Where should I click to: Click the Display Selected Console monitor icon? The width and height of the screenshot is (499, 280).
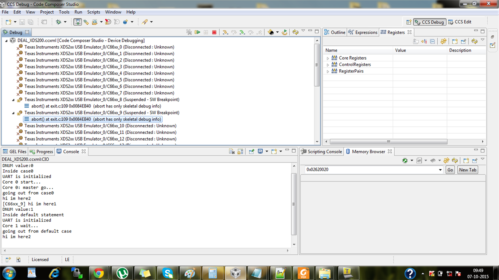tap(260, 151)
